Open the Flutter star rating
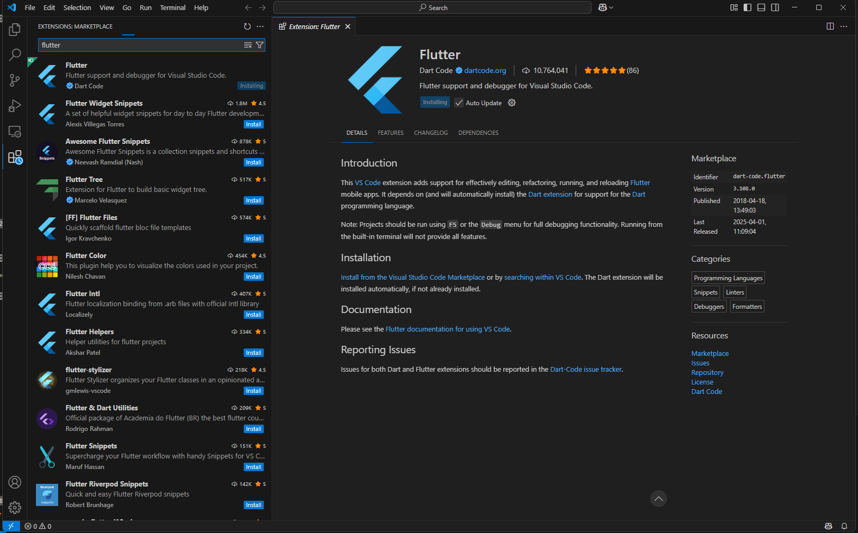The image size is (858, 533). tap(611, 70)
